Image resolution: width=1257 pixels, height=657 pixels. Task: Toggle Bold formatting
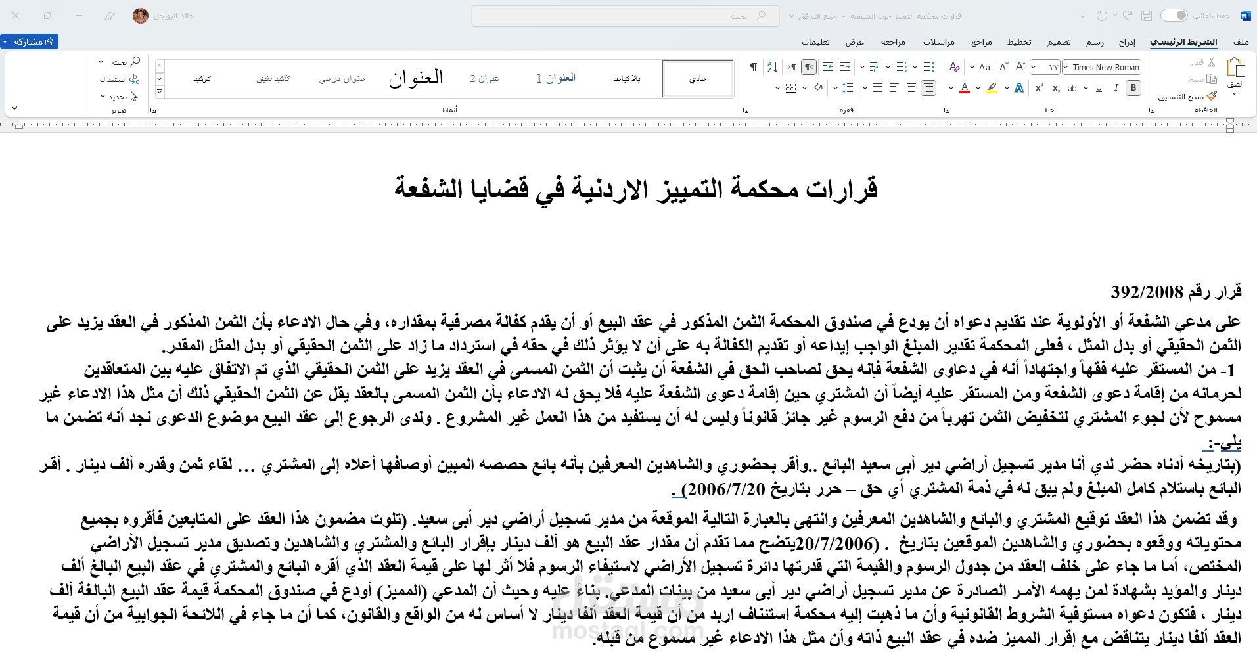(1133, 87)
